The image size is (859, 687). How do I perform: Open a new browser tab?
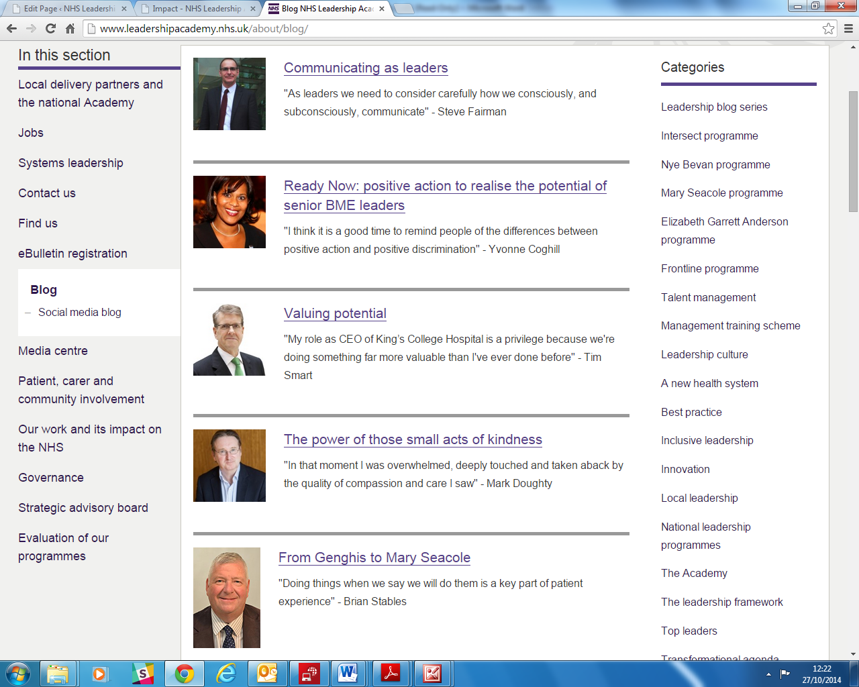click(x=403, y=9)
